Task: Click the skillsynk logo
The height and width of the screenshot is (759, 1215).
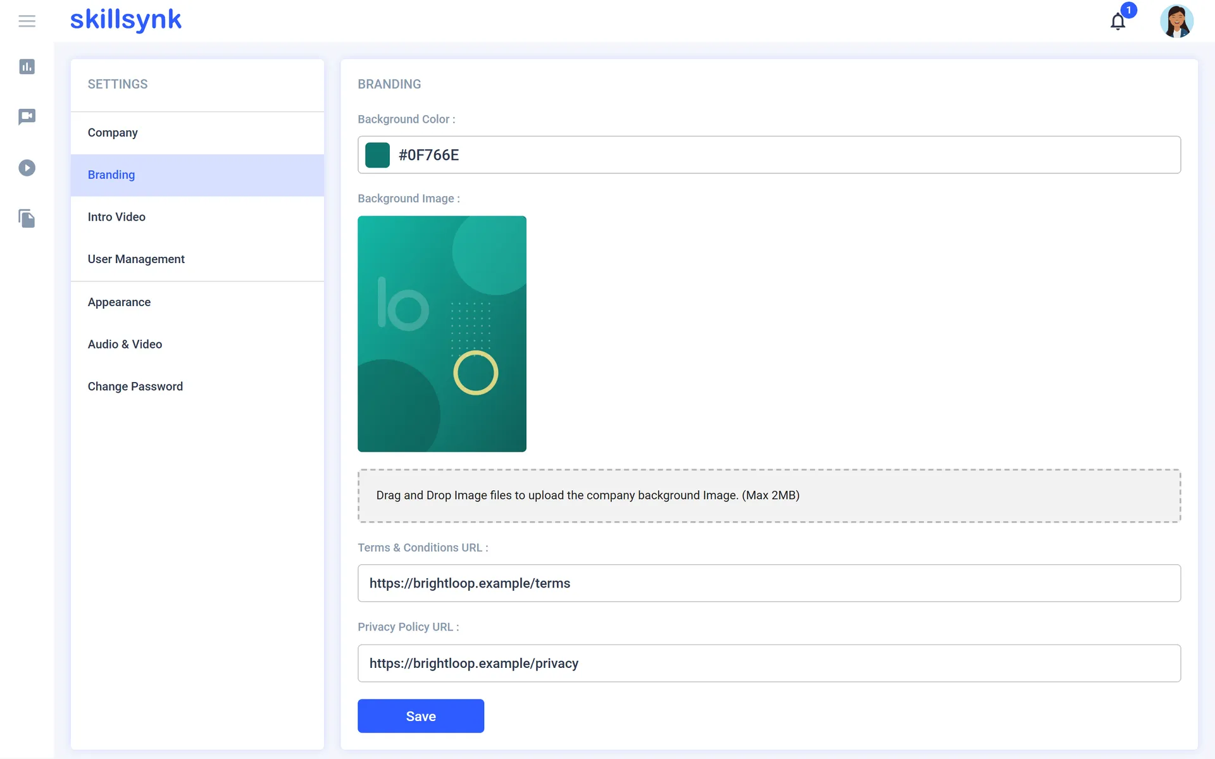Action: coord(125,20)
